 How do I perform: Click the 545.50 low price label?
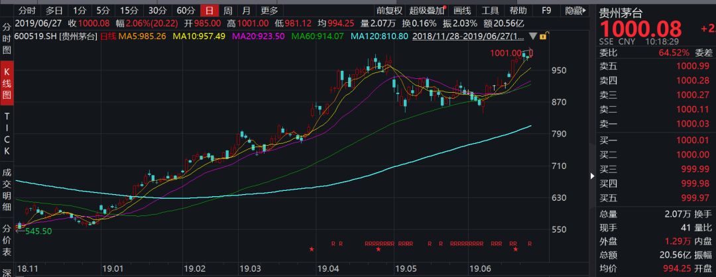[x=38, y=231]
